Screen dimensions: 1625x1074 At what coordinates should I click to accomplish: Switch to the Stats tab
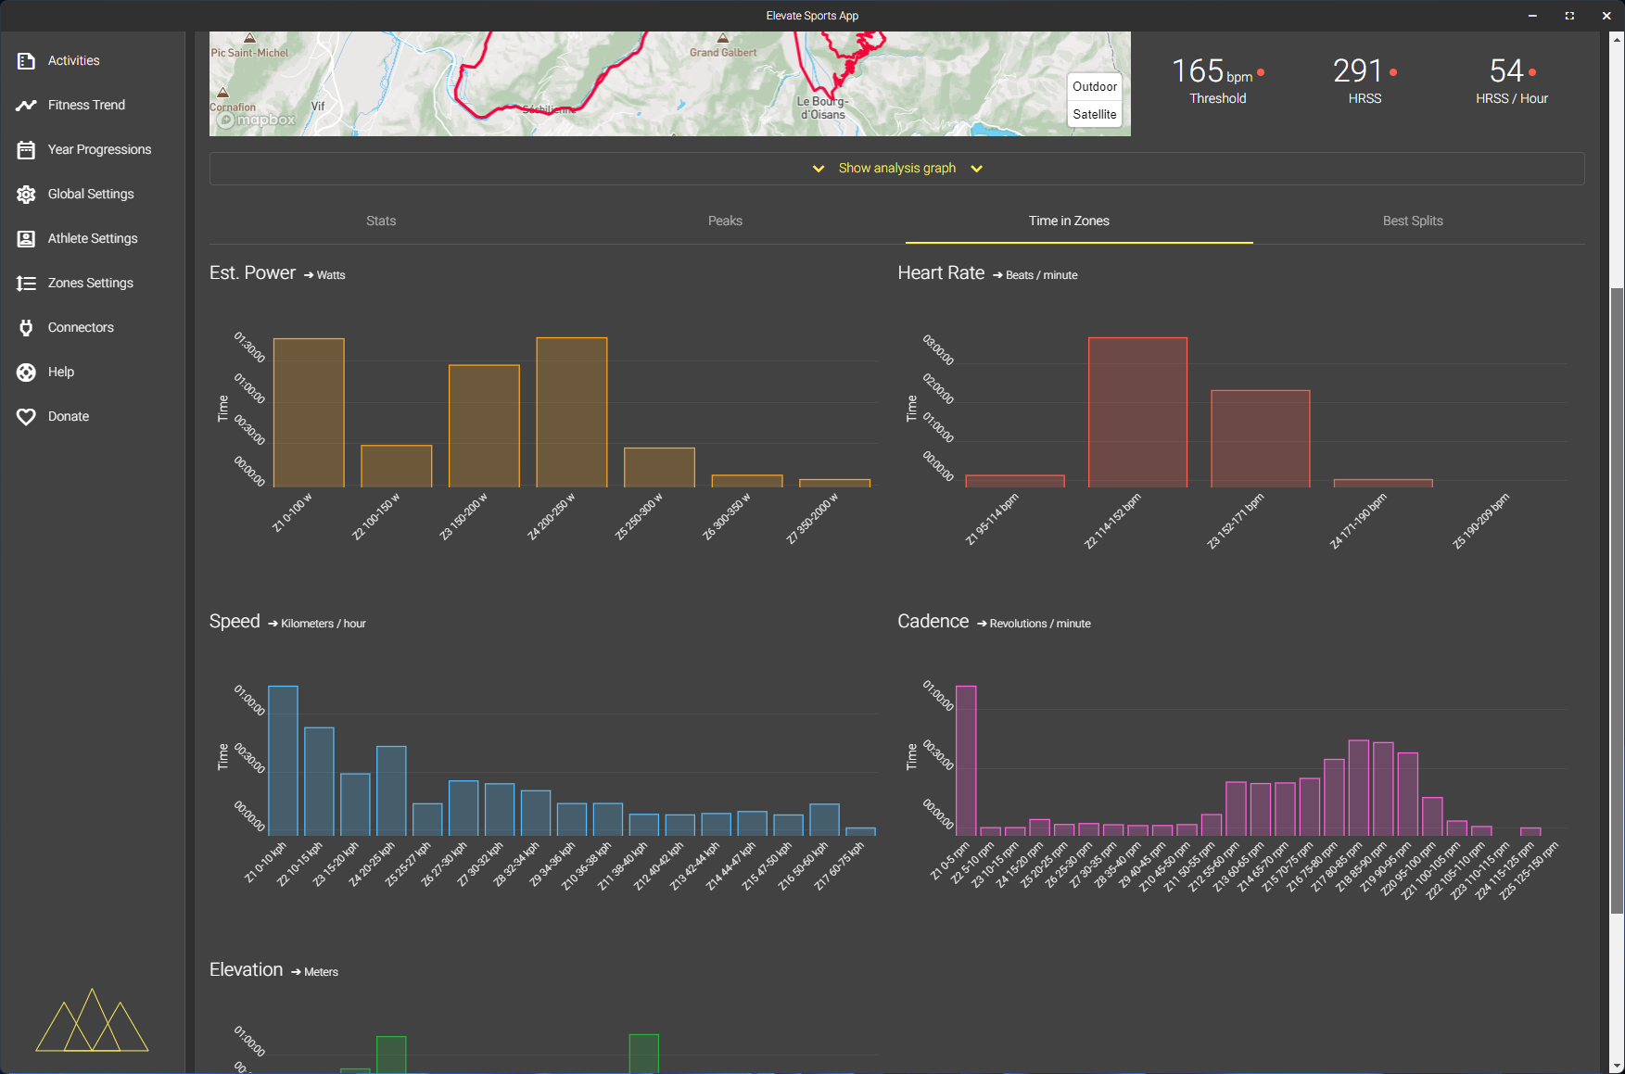(x=381, y=221)
